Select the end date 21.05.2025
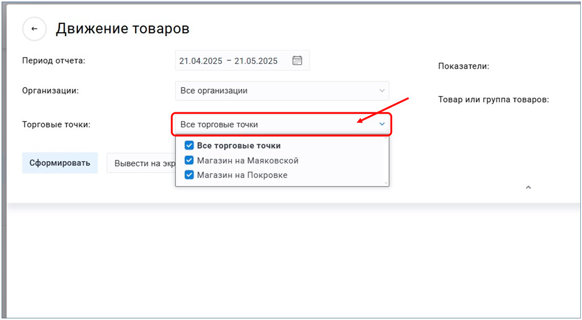 [256, 61]
